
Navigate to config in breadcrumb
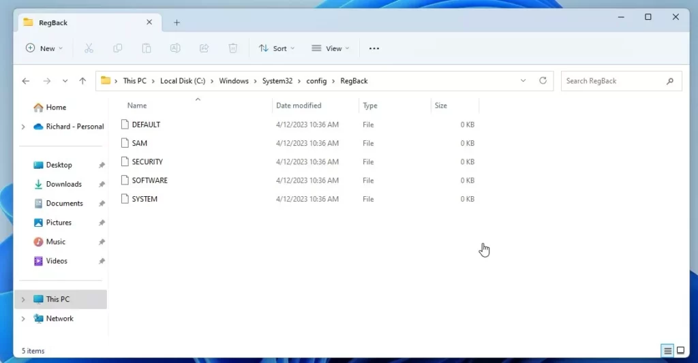click(x=316, y=81)
